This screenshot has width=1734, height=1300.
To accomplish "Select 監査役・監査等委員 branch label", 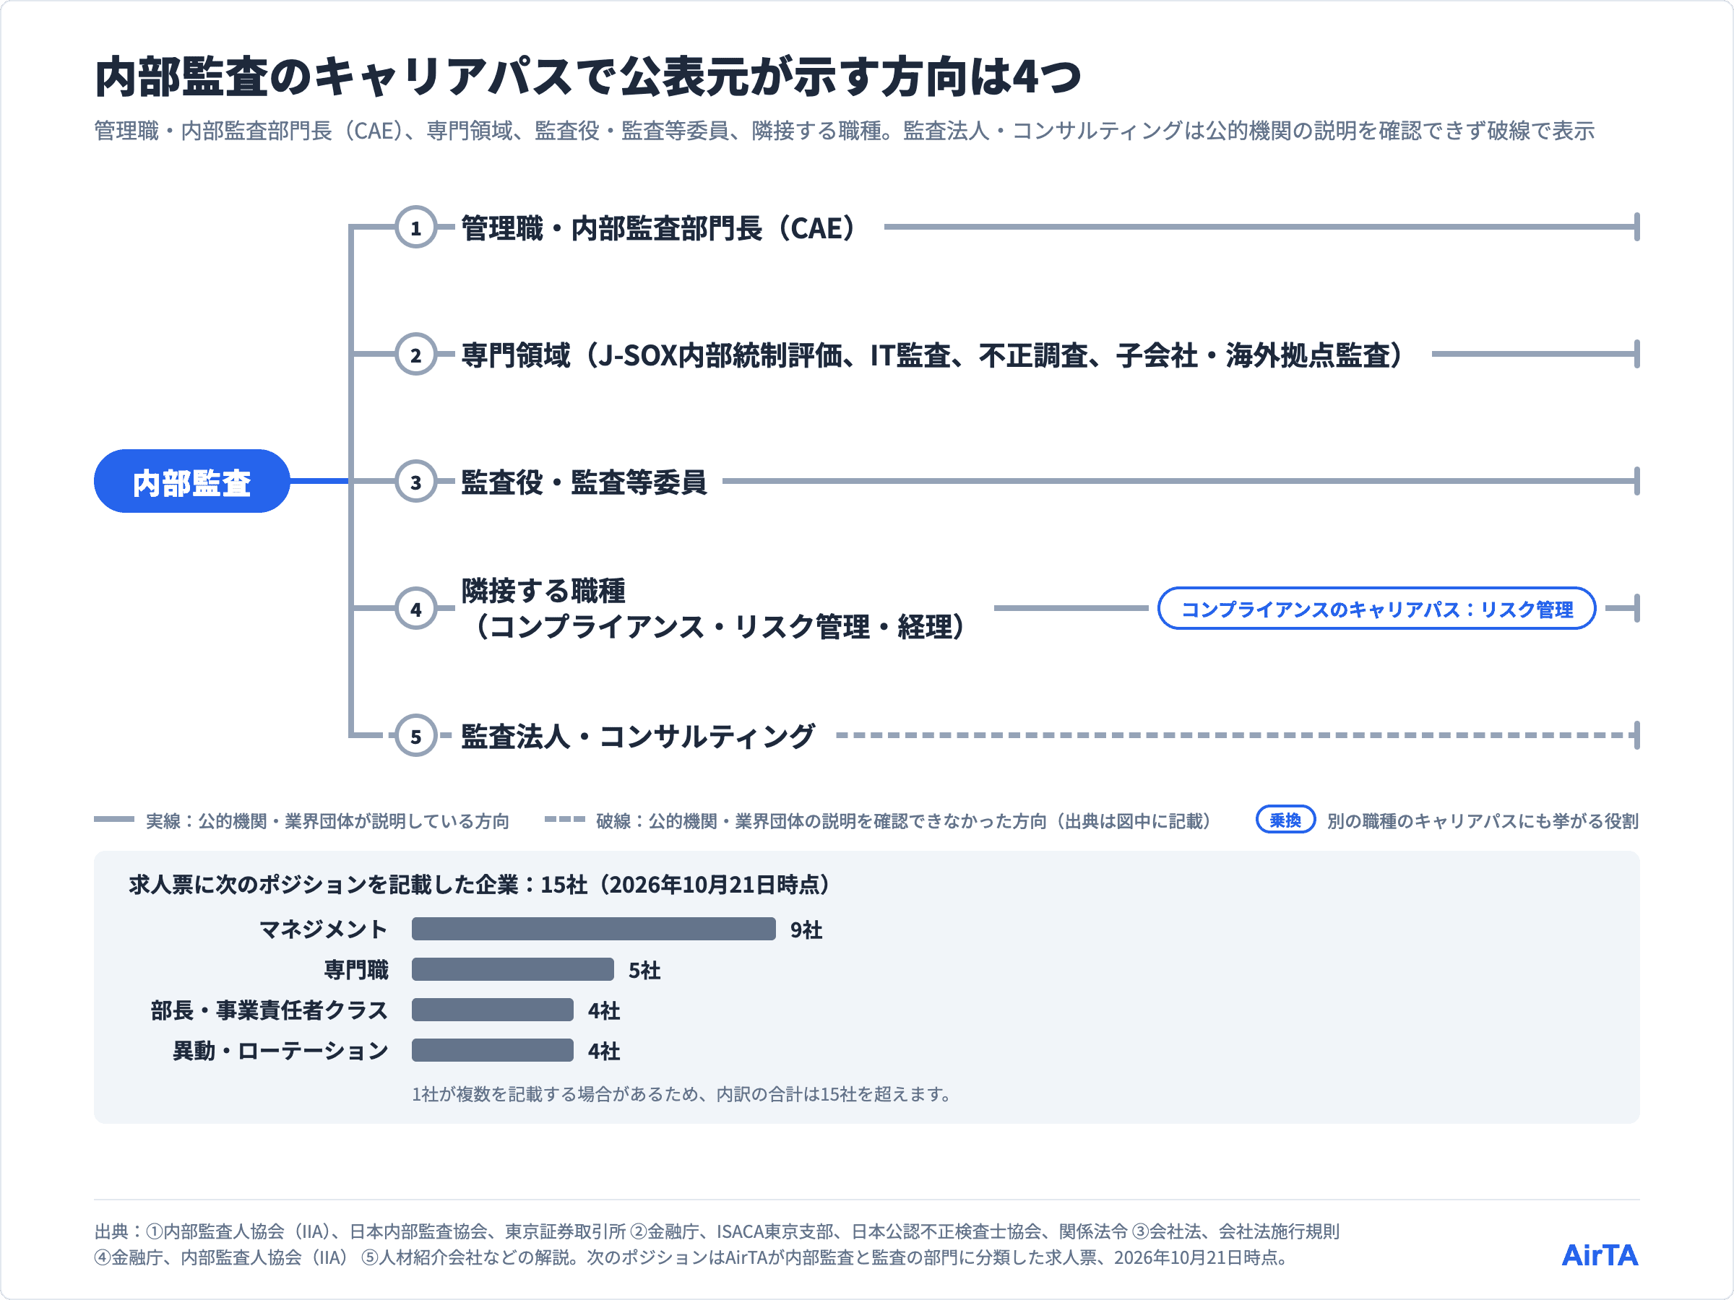I will click(x=584, y=482).
